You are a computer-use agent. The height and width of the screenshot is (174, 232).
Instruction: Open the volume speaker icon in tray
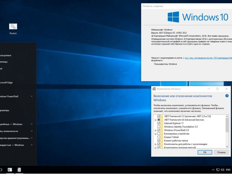[222, 170]
